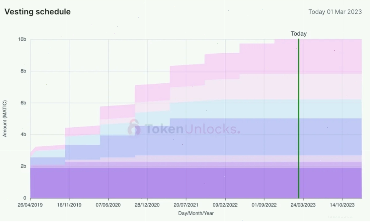The height and width of the screenshot is (222, 370).
Task: Click the 07/06/2020 x-axis date label
Action: coord(108,205)
